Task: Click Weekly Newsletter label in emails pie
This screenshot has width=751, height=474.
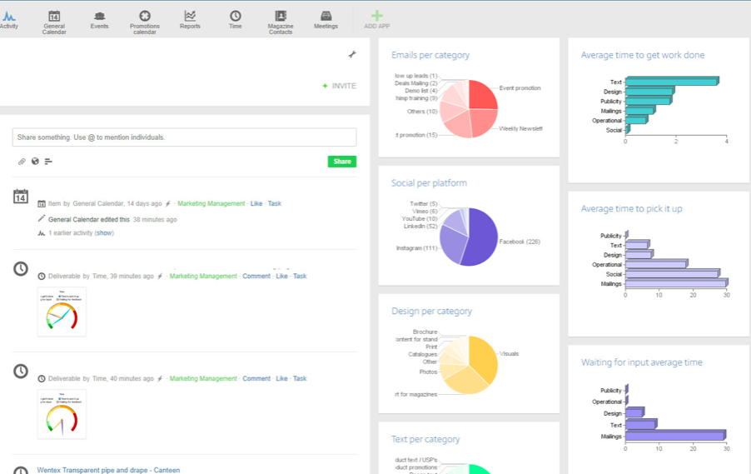Action: click(x=520, y=128)
